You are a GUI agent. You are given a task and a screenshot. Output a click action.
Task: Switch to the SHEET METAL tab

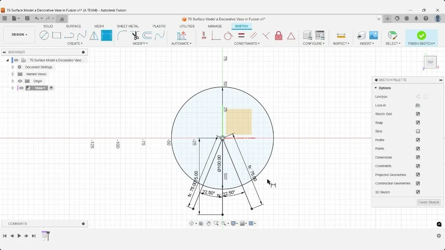coord(128,26)
